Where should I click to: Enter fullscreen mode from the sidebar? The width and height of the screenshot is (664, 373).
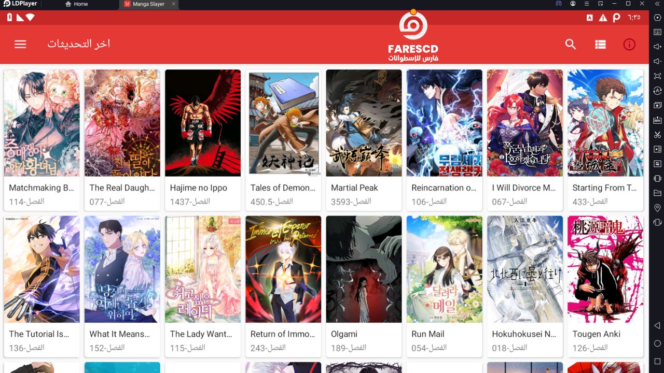tap(657, 76)
